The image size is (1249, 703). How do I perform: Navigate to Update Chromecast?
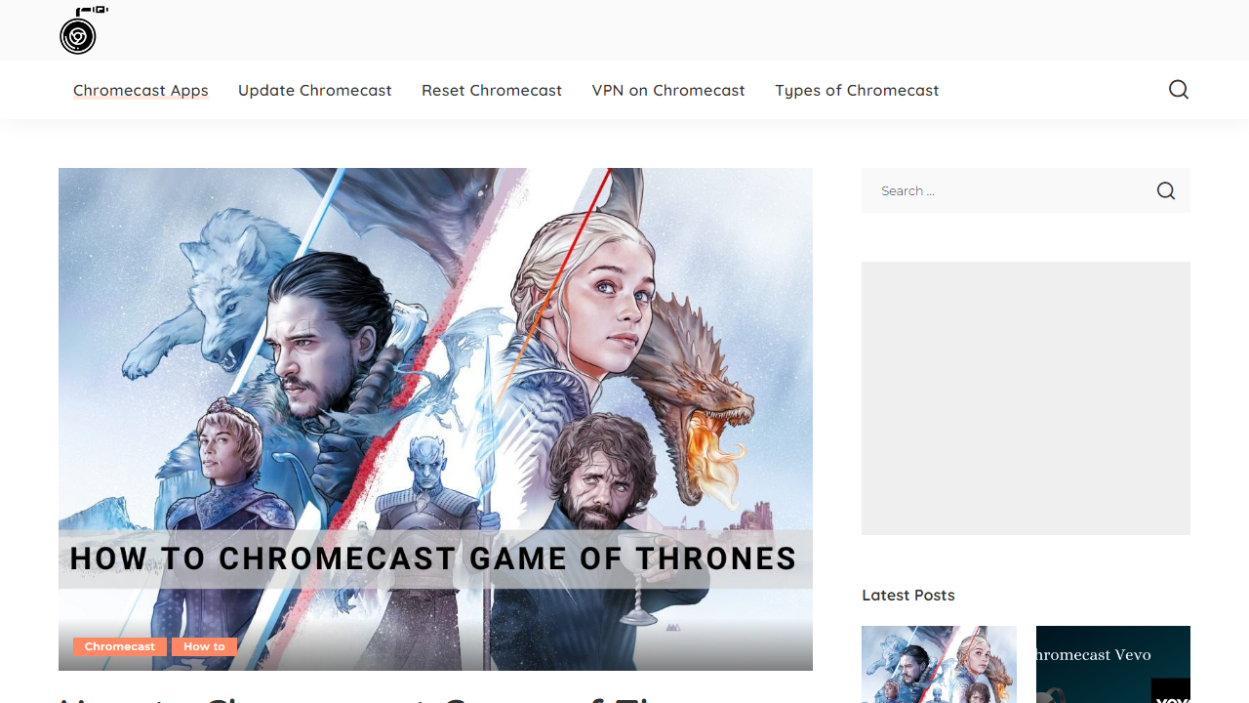314,90
